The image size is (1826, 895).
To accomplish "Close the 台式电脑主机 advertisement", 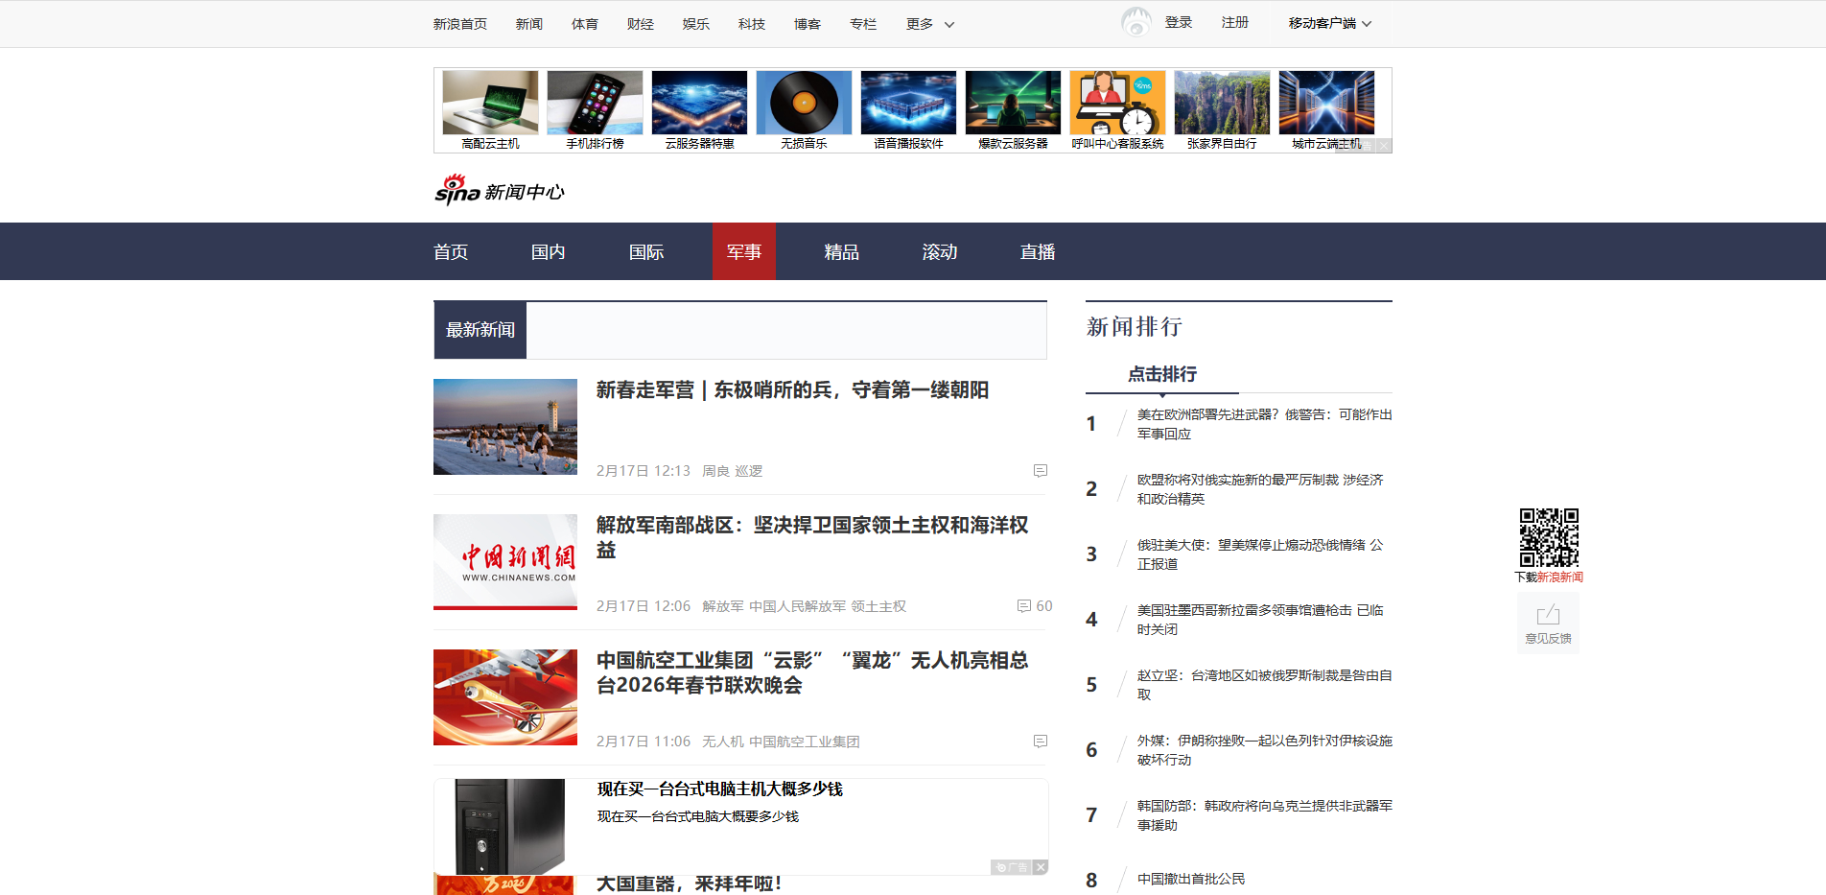I will [1042, 867].
